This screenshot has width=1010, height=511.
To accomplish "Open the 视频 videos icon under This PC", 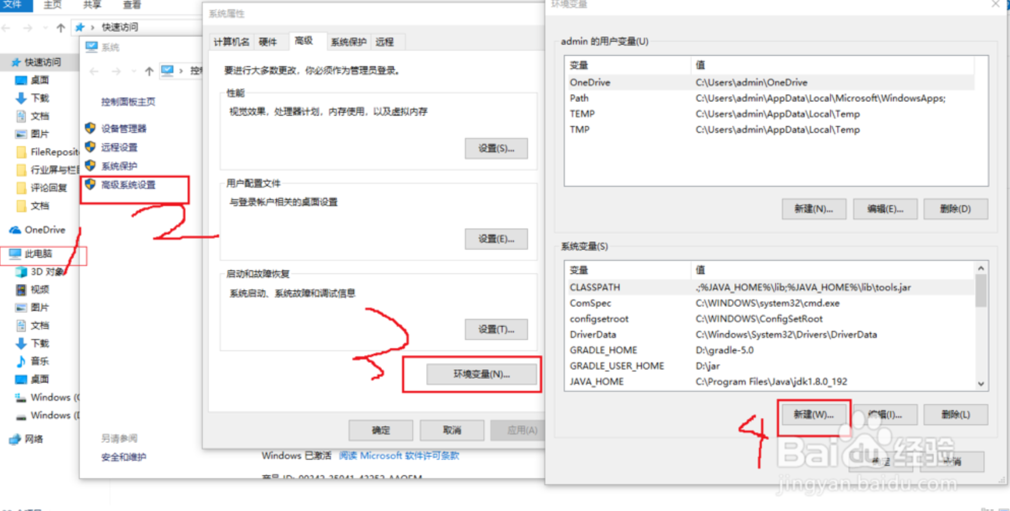I will [21, 289].
